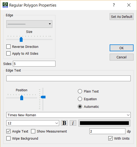Click the Sides input field
Image resolution: width=137 pixels, height=147 pixels.
[34, 64]
